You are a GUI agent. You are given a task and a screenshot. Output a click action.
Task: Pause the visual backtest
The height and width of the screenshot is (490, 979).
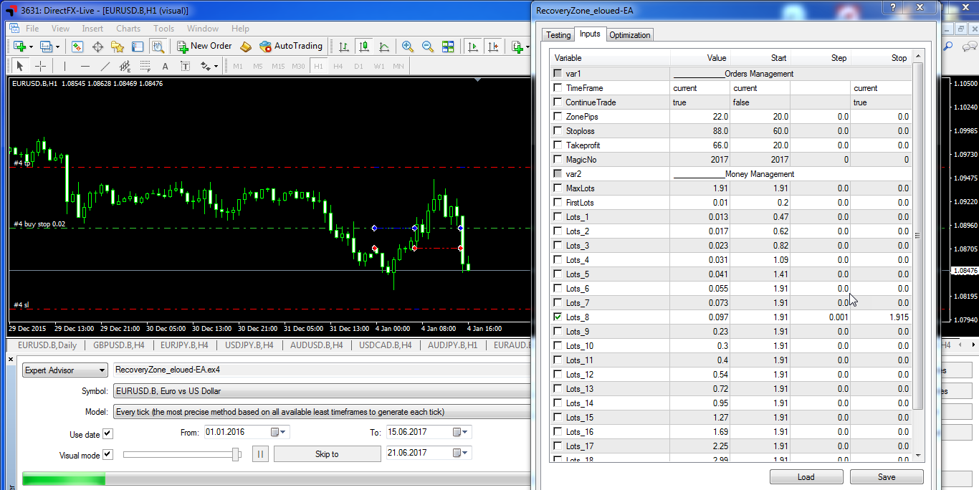pyautogui.click(x=260, y=454)
